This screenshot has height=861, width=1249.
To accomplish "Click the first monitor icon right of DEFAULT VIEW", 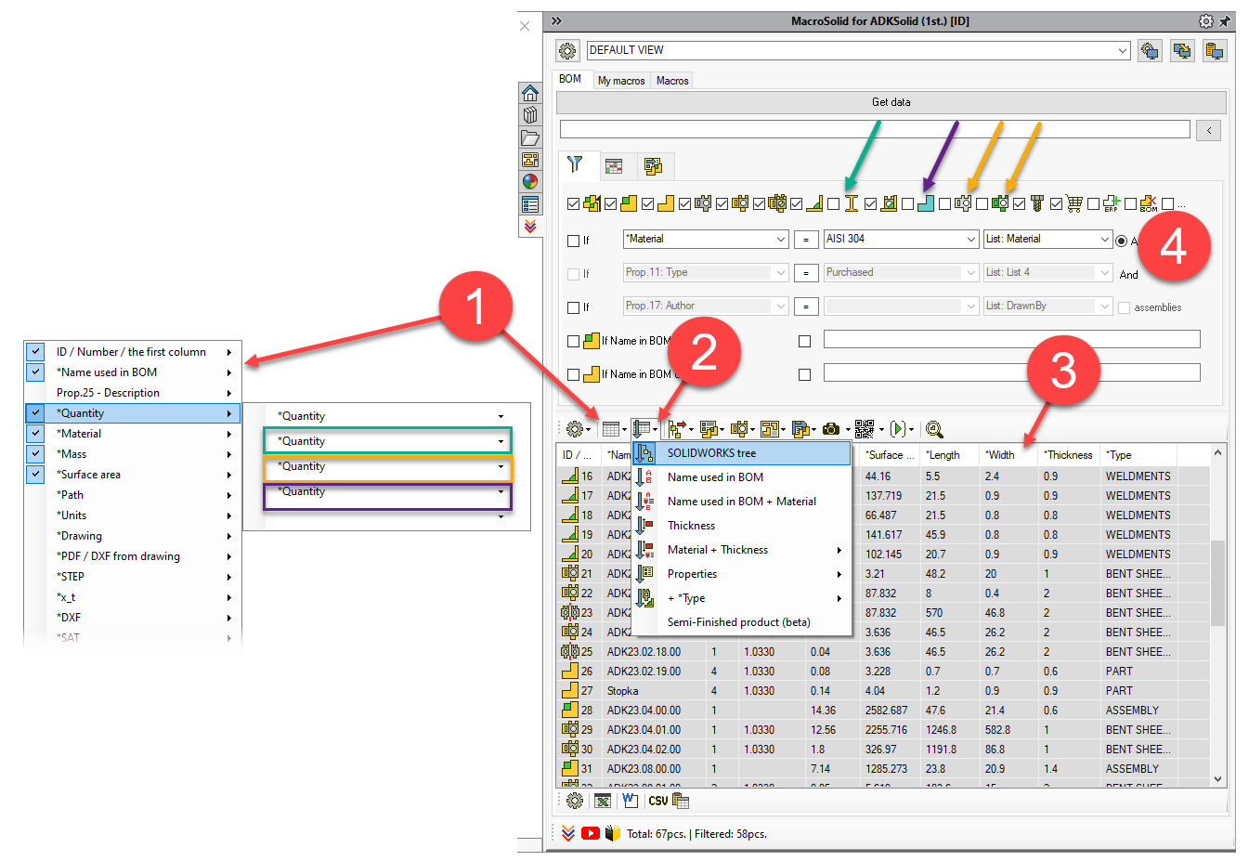I will (x=1150, y=50).
